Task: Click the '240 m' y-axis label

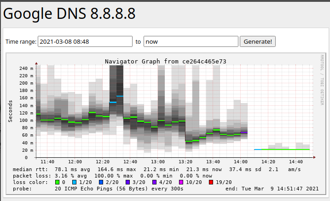Action: click(26, 69)
